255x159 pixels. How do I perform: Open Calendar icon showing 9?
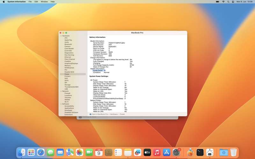pos(99,153)
